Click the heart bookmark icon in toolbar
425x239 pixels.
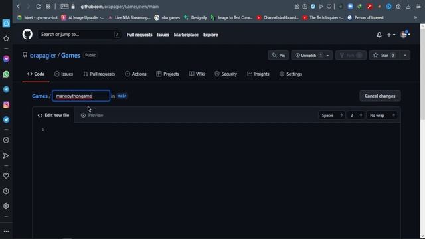[x=329, y=6]
